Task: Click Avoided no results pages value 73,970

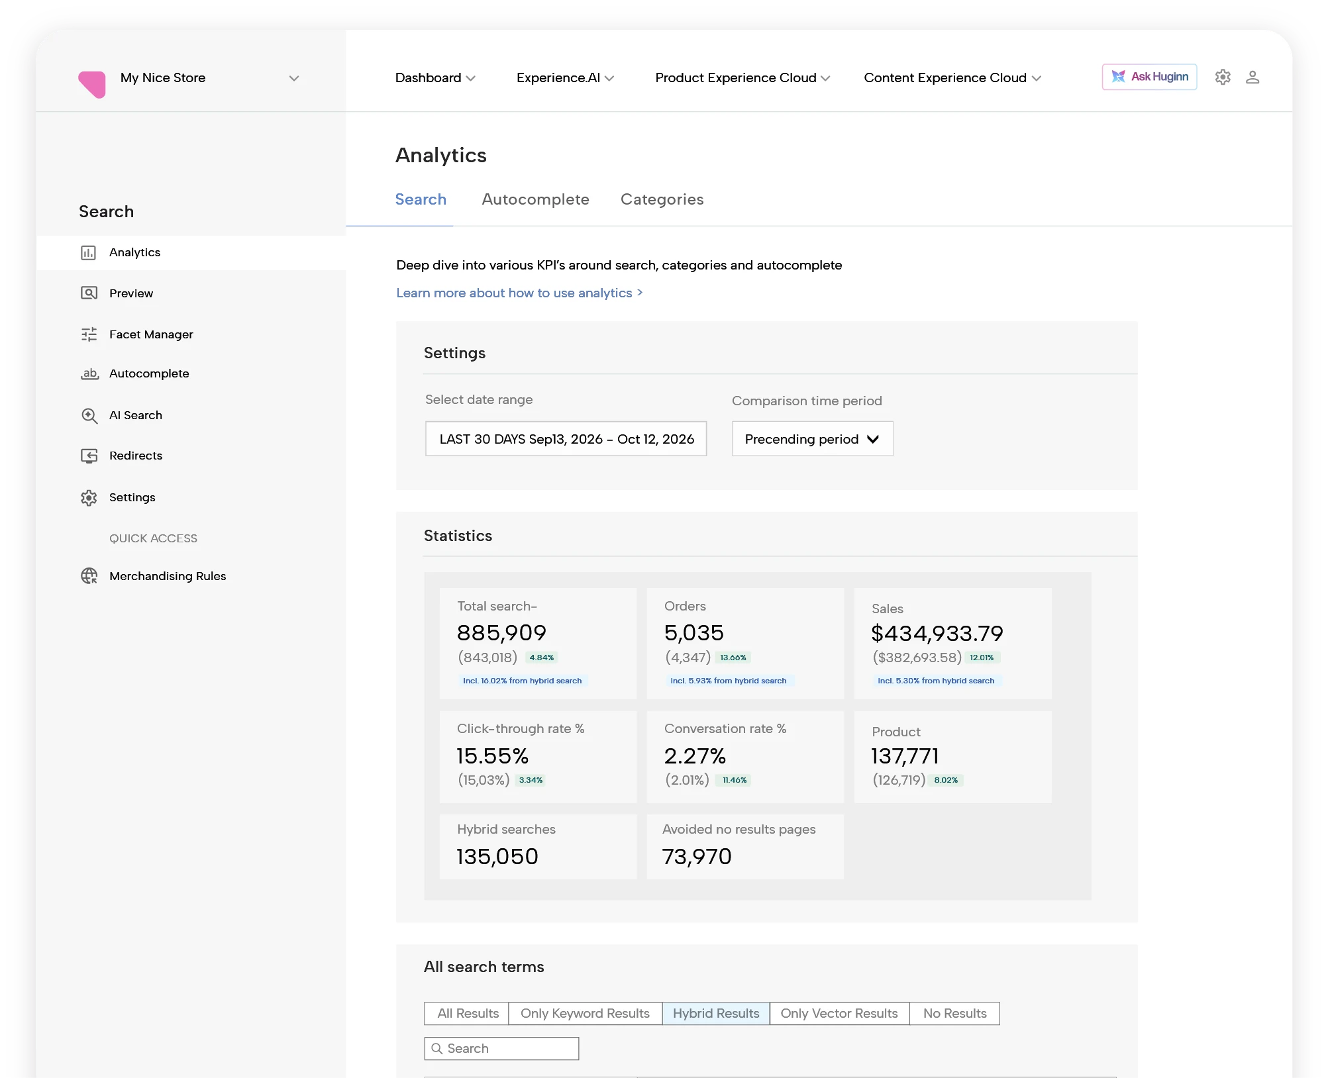Action: [697, 856]
